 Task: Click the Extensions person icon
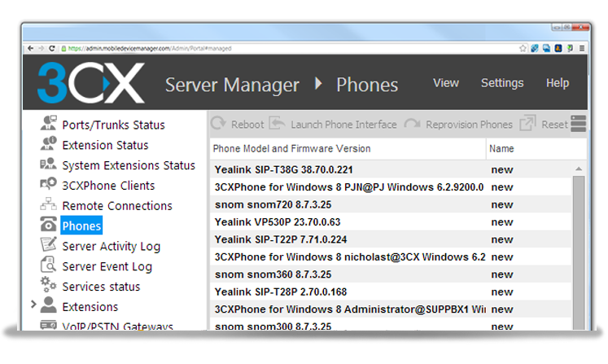point(49,305)
